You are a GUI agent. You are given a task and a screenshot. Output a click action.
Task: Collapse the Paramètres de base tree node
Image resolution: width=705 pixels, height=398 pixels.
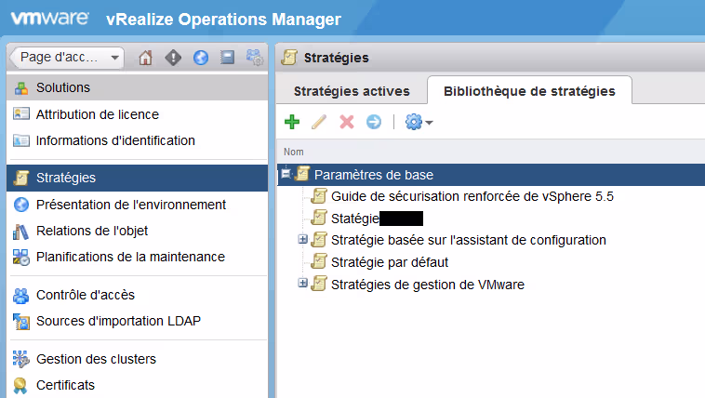click(x=286, y=174)
